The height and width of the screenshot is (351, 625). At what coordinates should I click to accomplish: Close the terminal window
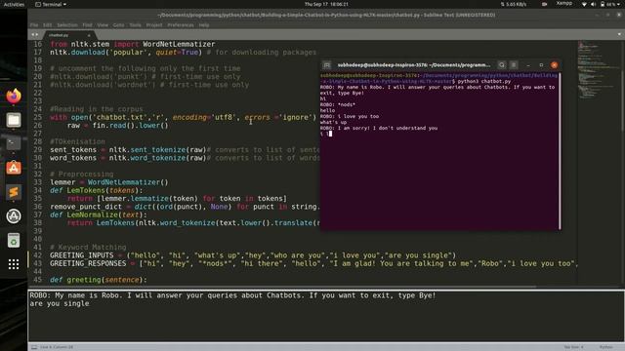(554, 65)
